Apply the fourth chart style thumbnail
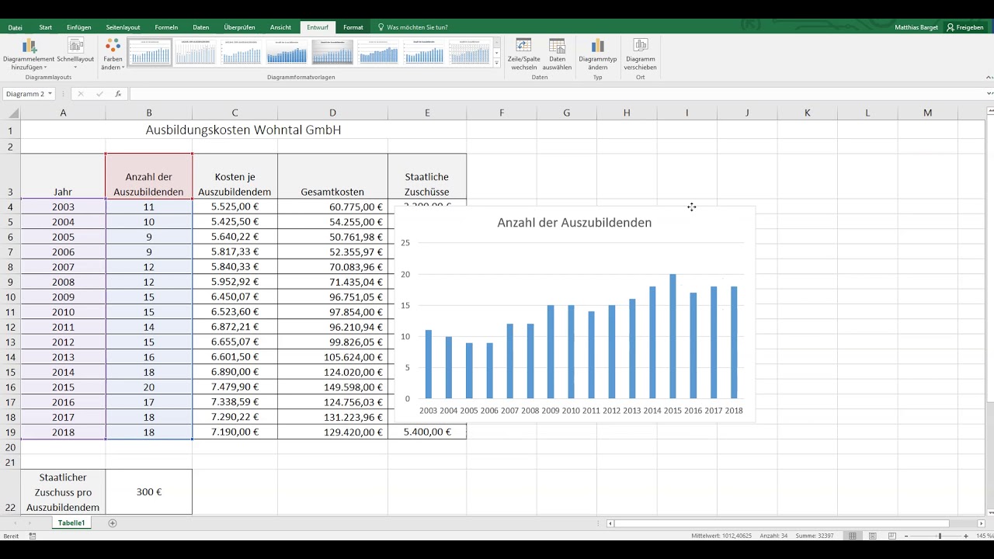Image resolution: width=994 pixels, height=559 pixels. [x=287, y=53]
